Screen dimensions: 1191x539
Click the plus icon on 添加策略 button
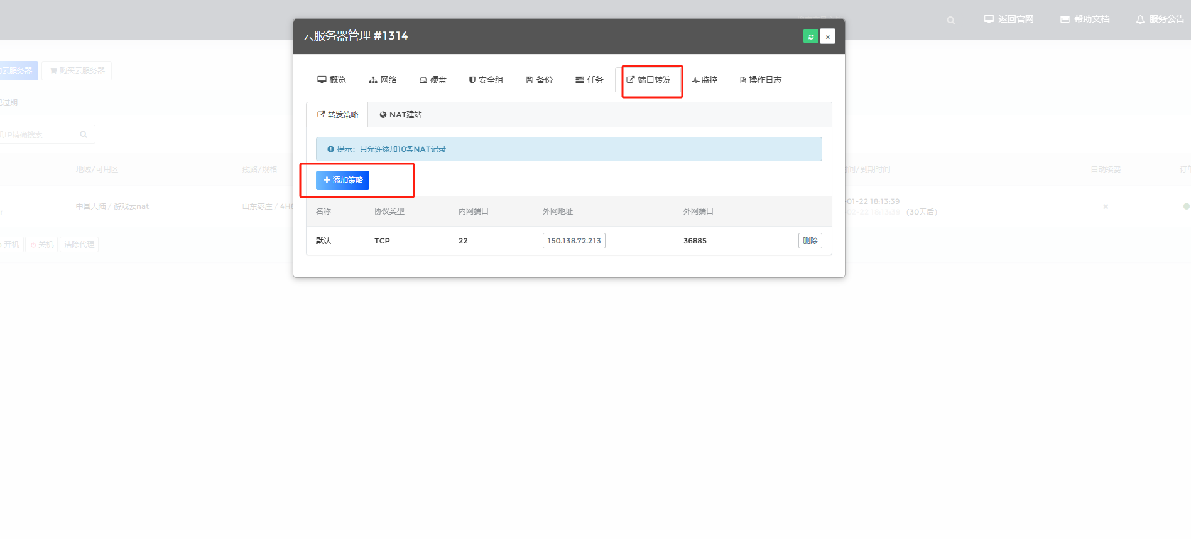click(327, 180)
